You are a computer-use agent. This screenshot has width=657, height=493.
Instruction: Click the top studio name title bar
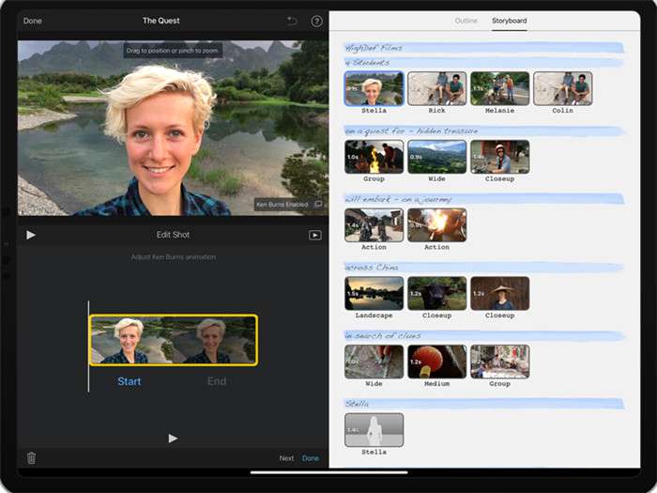click(484, 48)
